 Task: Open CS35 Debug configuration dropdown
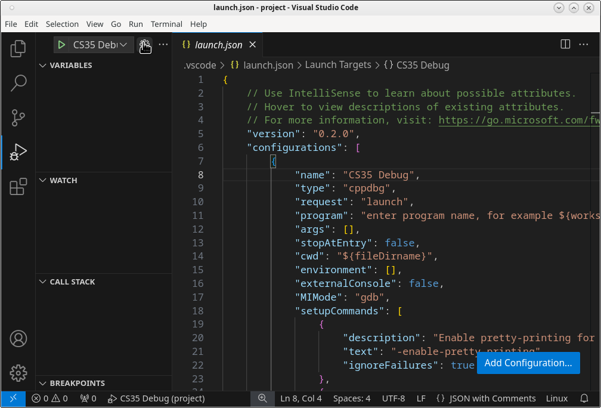100,45
